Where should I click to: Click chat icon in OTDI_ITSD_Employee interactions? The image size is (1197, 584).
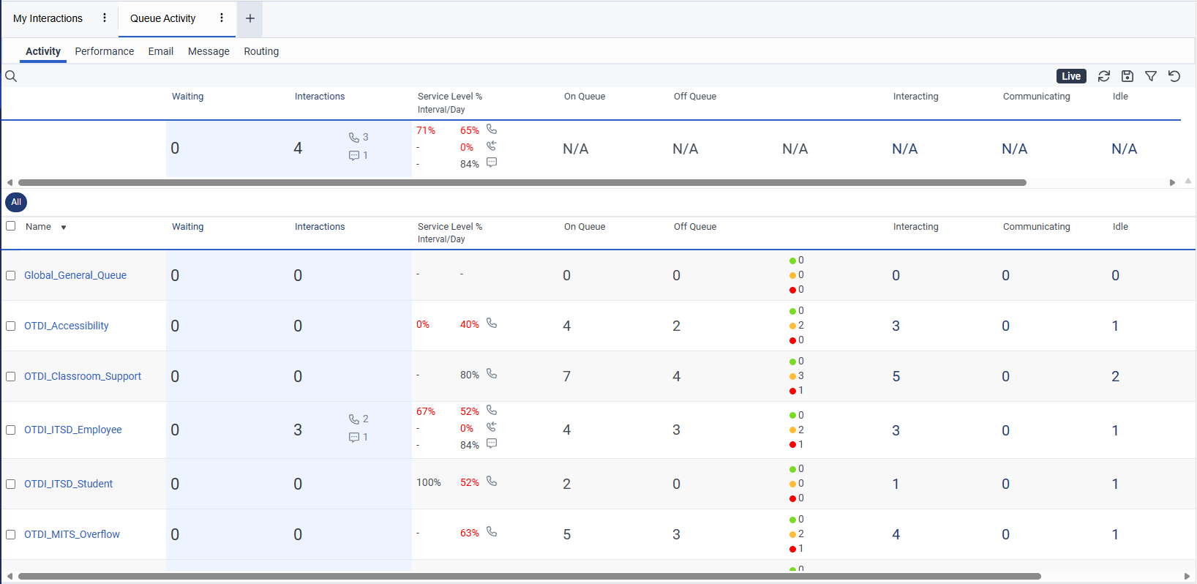click(x=354, y=437)
